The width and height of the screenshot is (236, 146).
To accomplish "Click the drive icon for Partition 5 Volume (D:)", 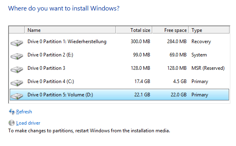I will pyautogui.click(x=17, y=96).
